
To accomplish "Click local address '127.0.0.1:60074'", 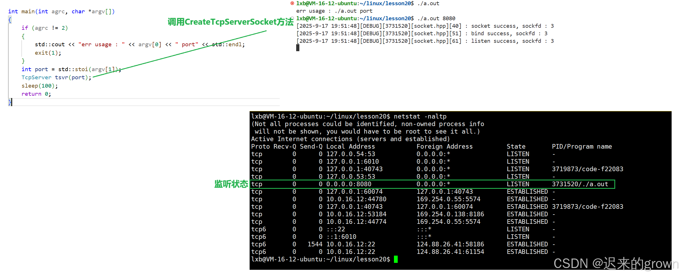I will pos(354,192).
